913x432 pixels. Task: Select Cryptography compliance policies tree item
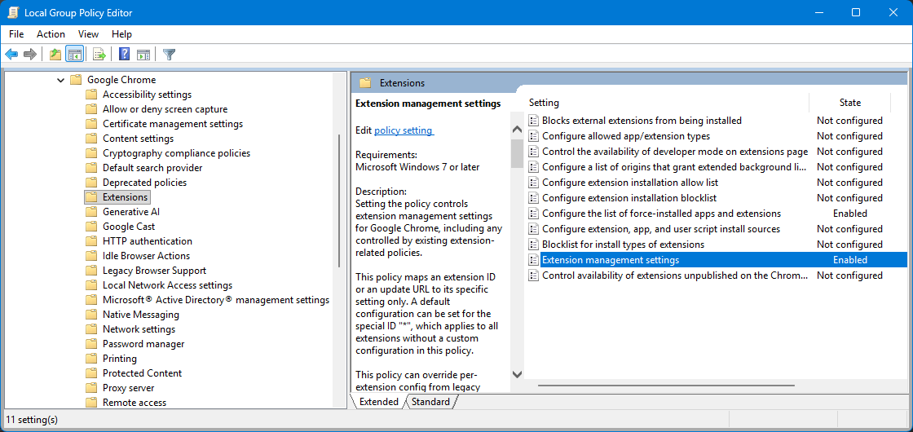pos(176,153)
